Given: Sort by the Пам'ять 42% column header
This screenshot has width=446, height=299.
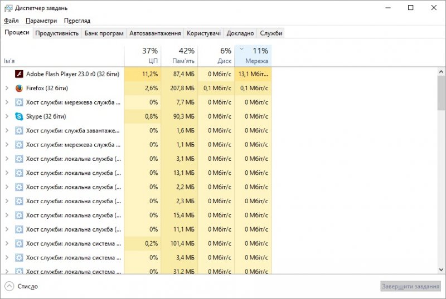Looking at the screenshot, I should (x=180, y=56).
